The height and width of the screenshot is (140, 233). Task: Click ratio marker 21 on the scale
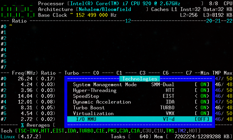(218, 21)
